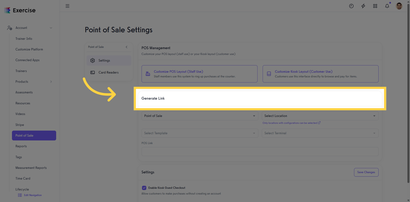Click the Account gear icon in the sidebar
410x202 pixels.
coord(9,28)
